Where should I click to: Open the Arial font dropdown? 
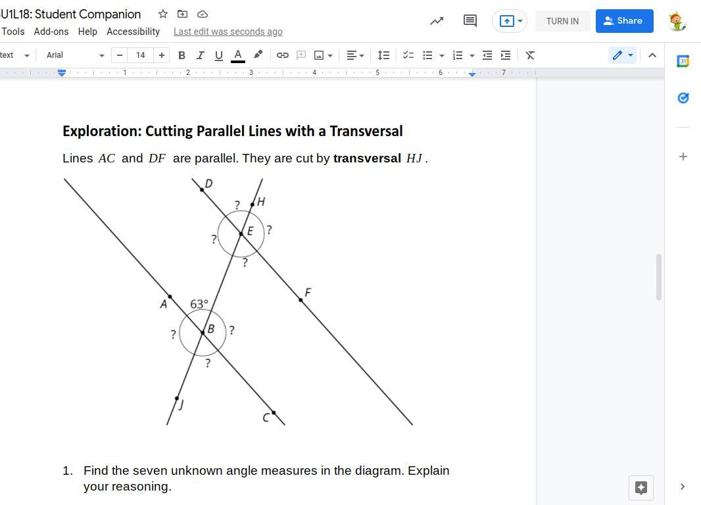(75, 55)
